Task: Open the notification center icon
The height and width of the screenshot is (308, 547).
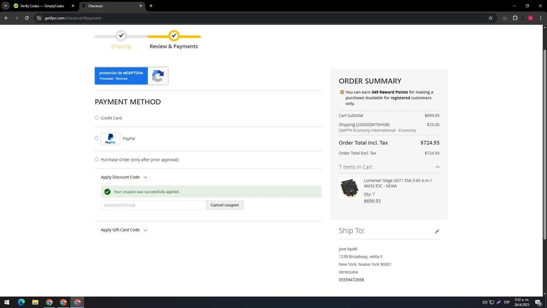Action: [x=538, y=303]
